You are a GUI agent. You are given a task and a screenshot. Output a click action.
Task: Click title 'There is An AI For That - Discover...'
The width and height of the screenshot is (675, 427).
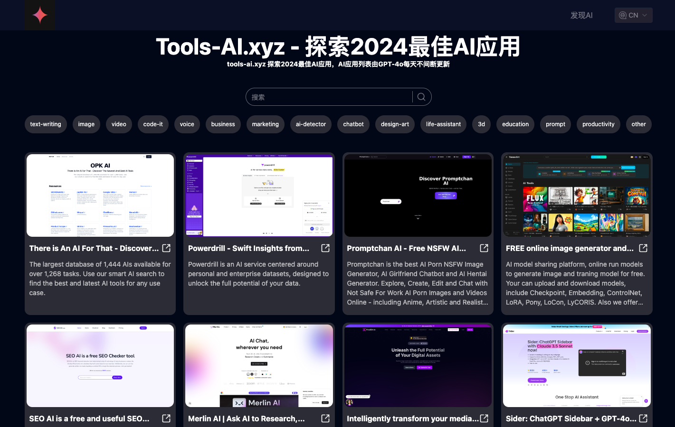(x=94, y=248)
